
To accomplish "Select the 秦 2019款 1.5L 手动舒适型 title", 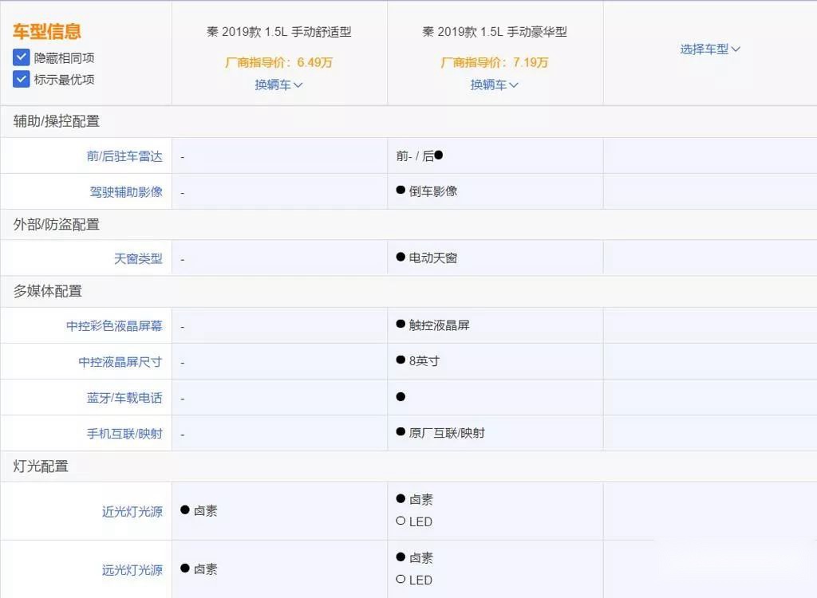I will (x=278, y=32).
